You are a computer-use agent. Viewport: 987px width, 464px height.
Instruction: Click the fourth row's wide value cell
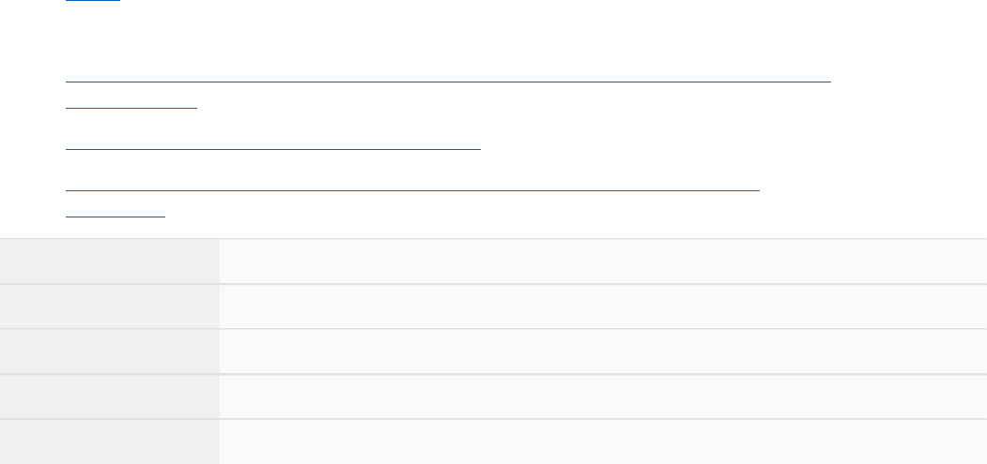pyautogui.click(x=603, y=397)
